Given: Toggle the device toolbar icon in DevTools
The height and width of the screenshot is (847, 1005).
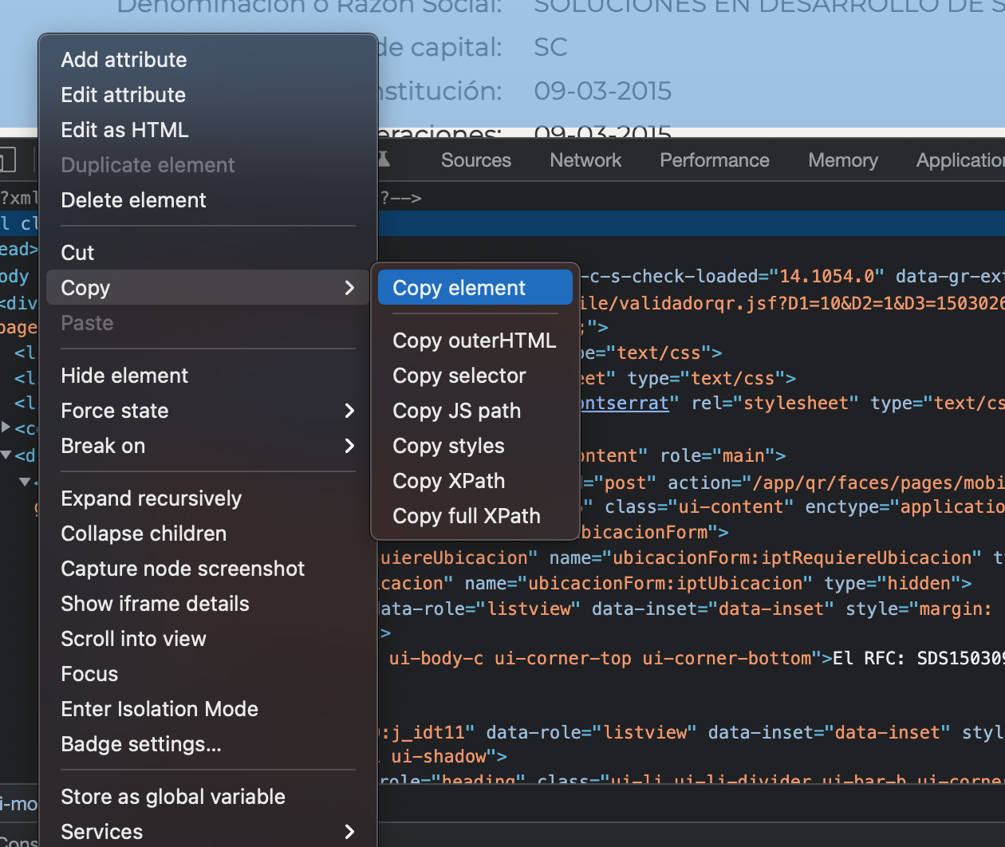Looking at the screenshot, I should point(6,160).
